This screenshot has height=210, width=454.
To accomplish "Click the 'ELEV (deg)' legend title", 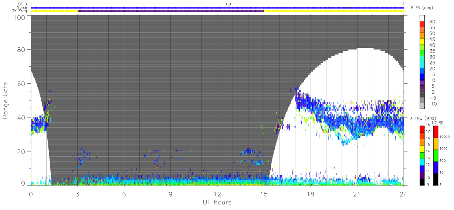I will tap(422, 8).
